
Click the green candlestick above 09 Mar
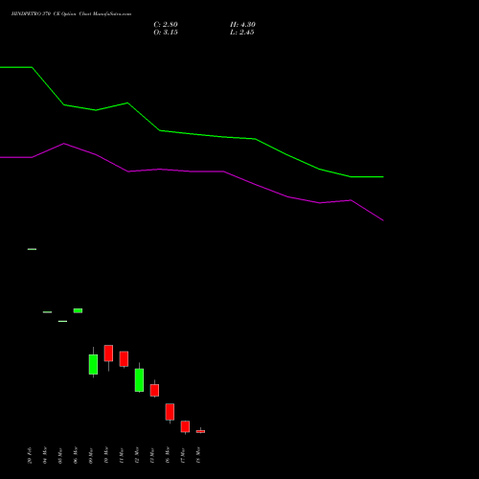tap(93, 364)
